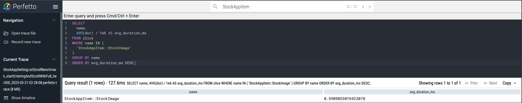Click the Show timeline icon

(x=6, y=98)
